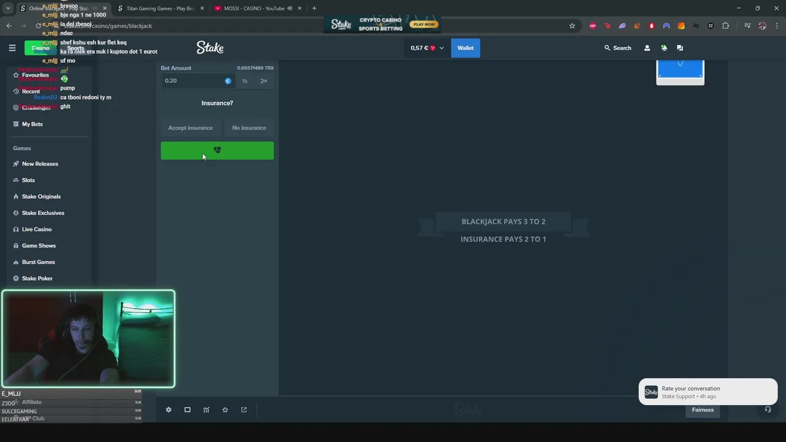This screenshot has height=442, width=786.
Task: Click the Bet Amount input field
Action: point(197,81)
